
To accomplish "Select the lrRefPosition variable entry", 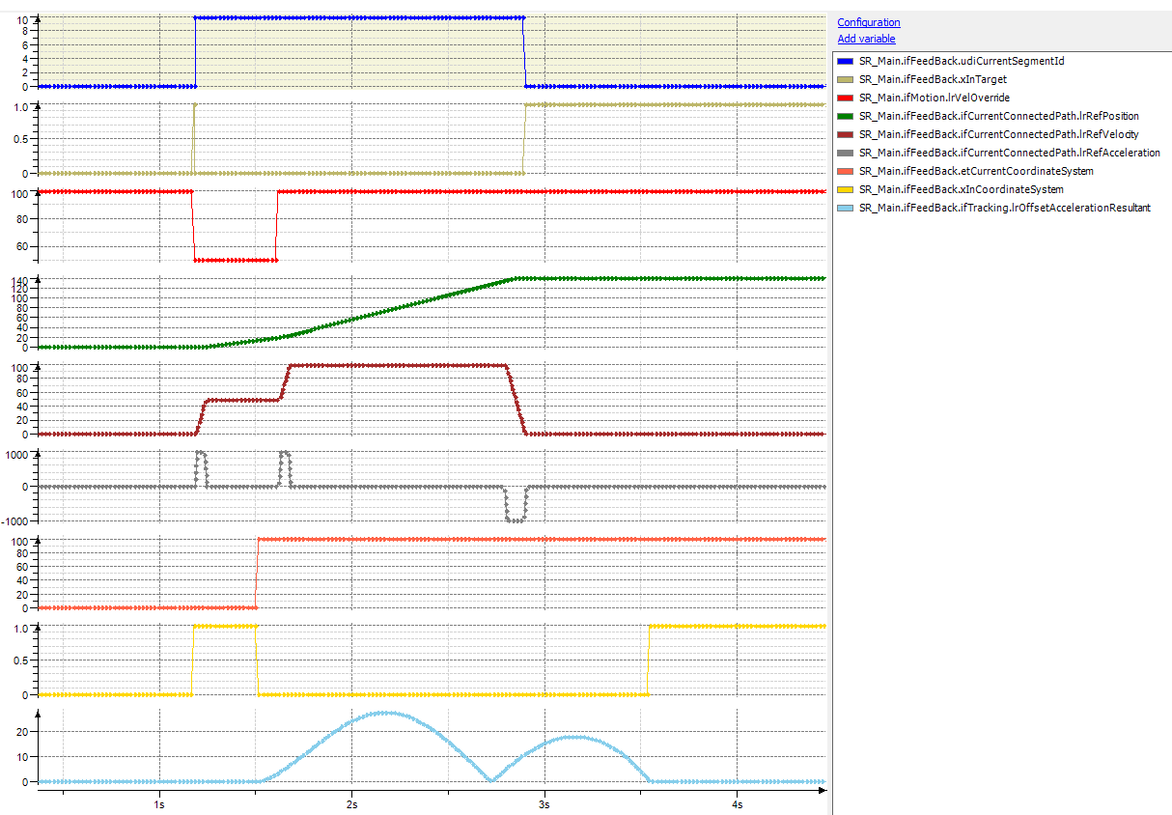I will [x=998, y=116].
